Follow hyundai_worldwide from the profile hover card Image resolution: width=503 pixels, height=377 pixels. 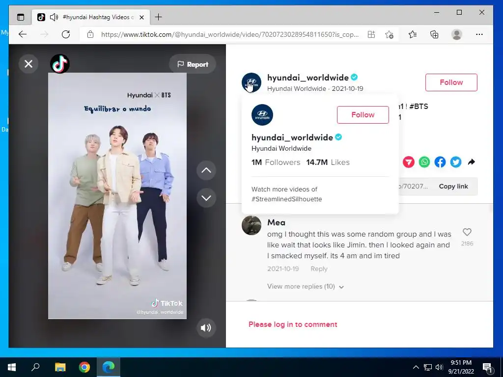coord(363,115)
